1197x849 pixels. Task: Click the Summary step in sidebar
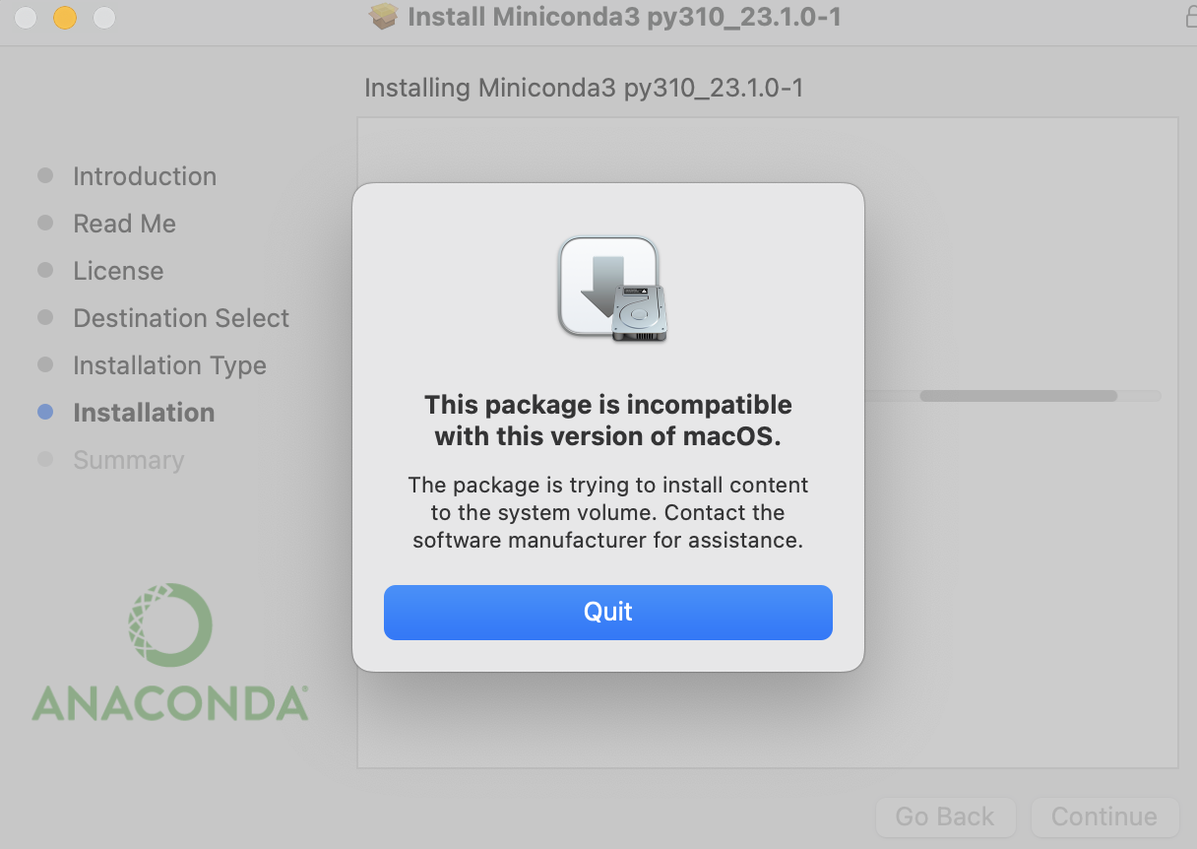[128, 460]
